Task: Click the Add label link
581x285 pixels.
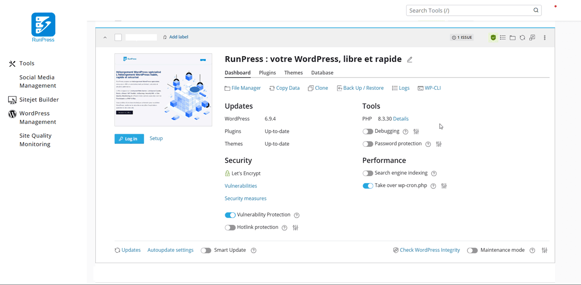Action: pyautogui.click(x=175, y=37)
